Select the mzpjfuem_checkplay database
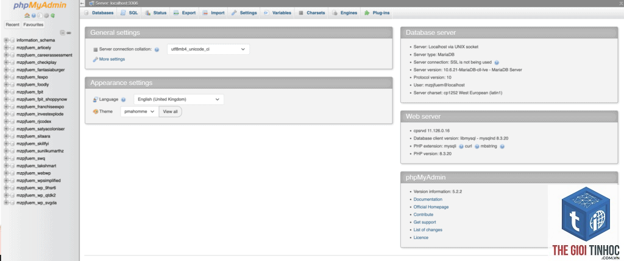This screenshot has height=261, width=624. [x=37, y=63]
